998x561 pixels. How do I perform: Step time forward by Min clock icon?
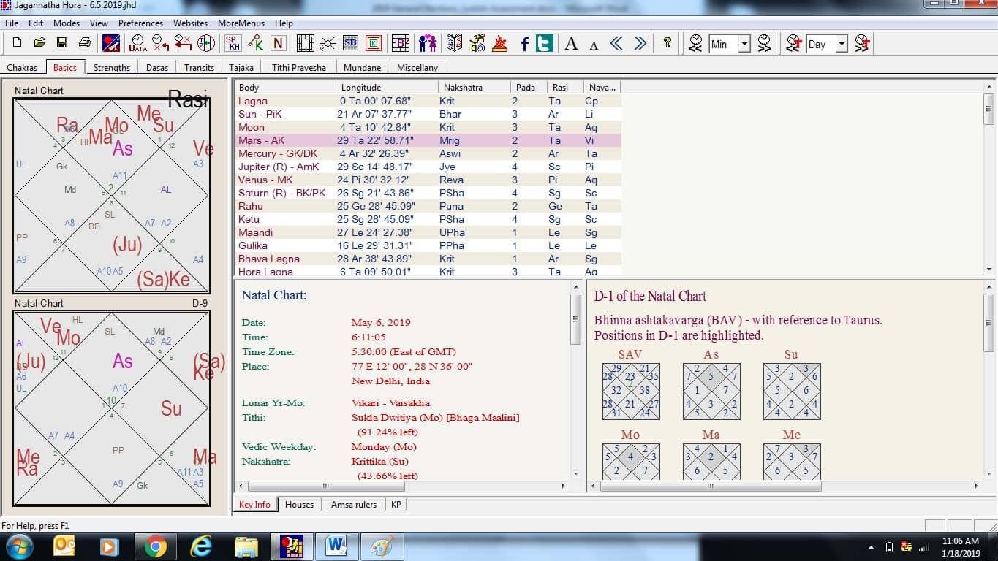tap(764, 43)
